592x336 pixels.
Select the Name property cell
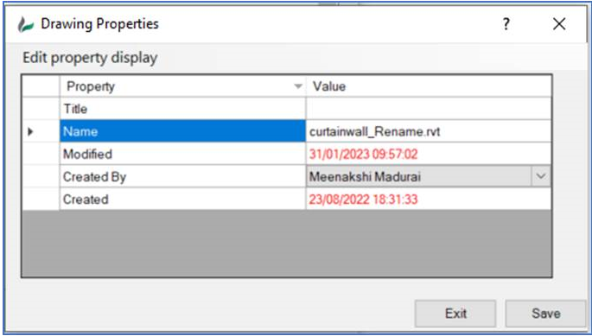point(182,131)
